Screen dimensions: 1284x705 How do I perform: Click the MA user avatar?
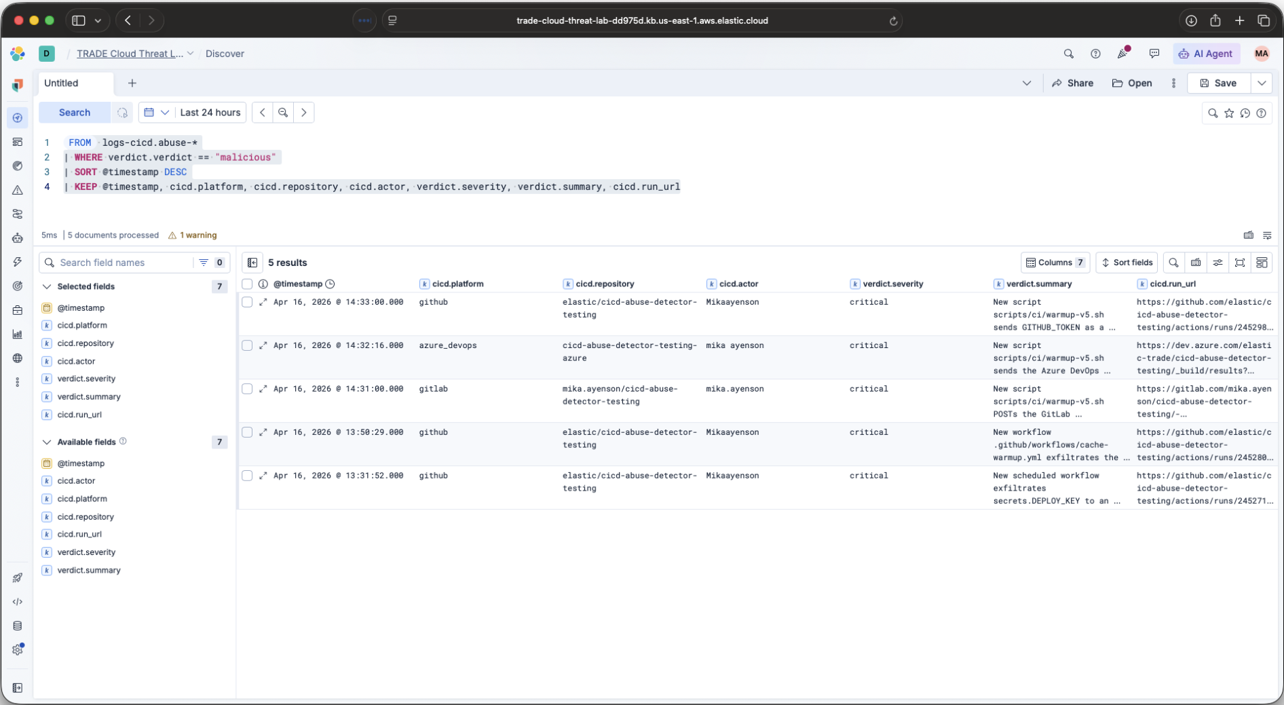click(x=1262, y=54)
